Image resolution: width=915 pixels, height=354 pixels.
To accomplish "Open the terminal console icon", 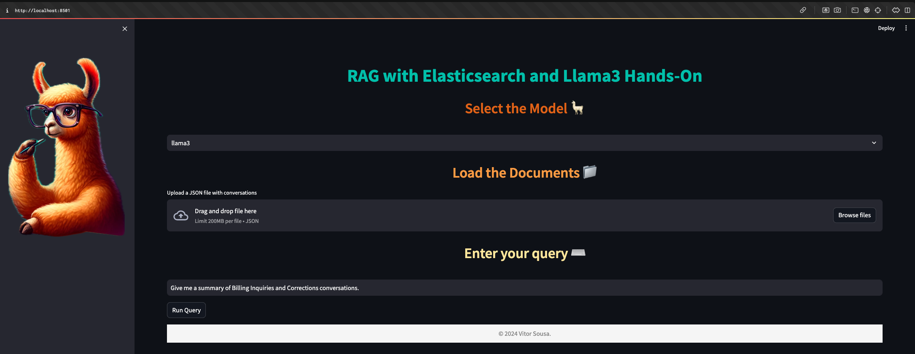I will pos(855,10).
